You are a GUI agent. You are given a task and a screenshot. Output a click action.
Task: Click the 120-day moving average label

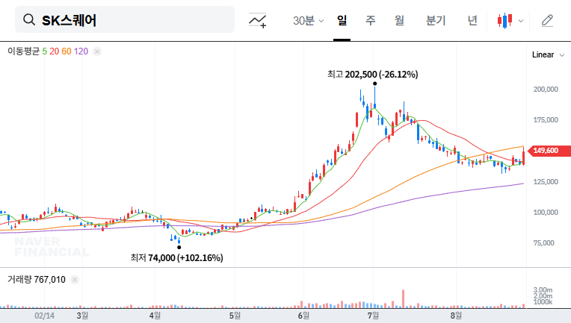click(x=81, y=51)
